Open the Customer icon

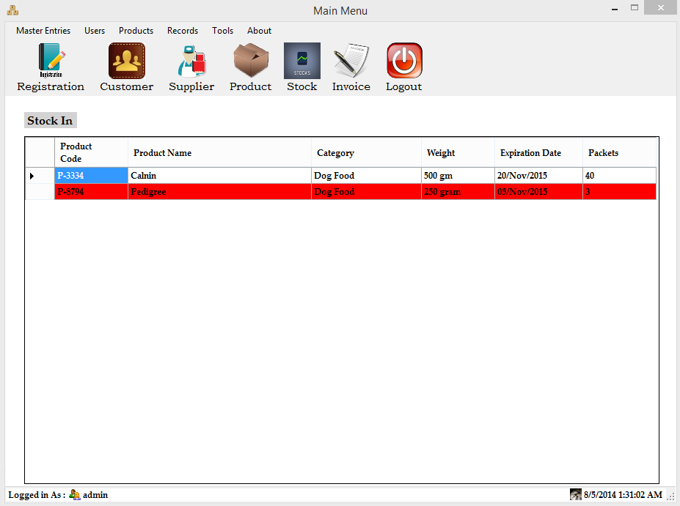(x=127, y=61)
